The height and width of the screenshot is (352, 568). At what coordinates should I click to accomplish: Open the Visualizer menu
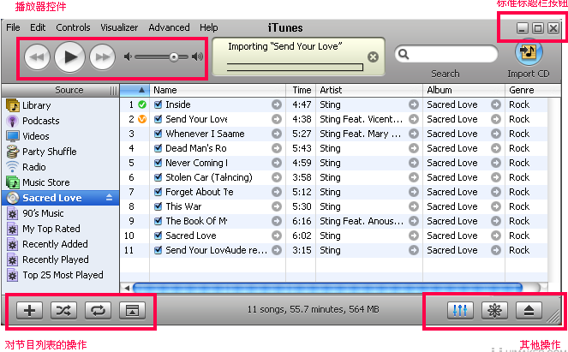click(x=119, y=27)
